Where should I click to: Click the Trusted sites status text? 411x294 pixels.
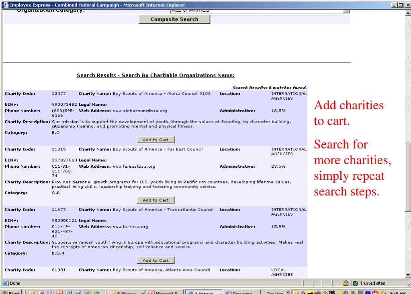click(x=372, y=283)
